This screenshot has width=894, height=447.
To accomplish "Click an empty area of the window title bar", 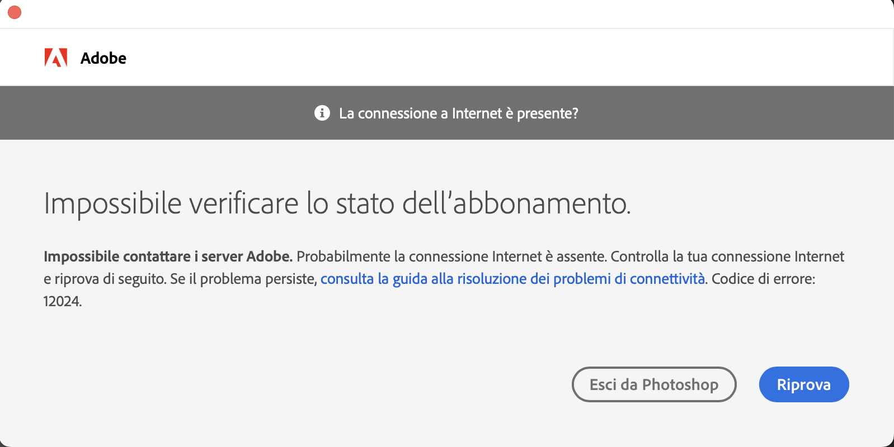I will (448, 13).
